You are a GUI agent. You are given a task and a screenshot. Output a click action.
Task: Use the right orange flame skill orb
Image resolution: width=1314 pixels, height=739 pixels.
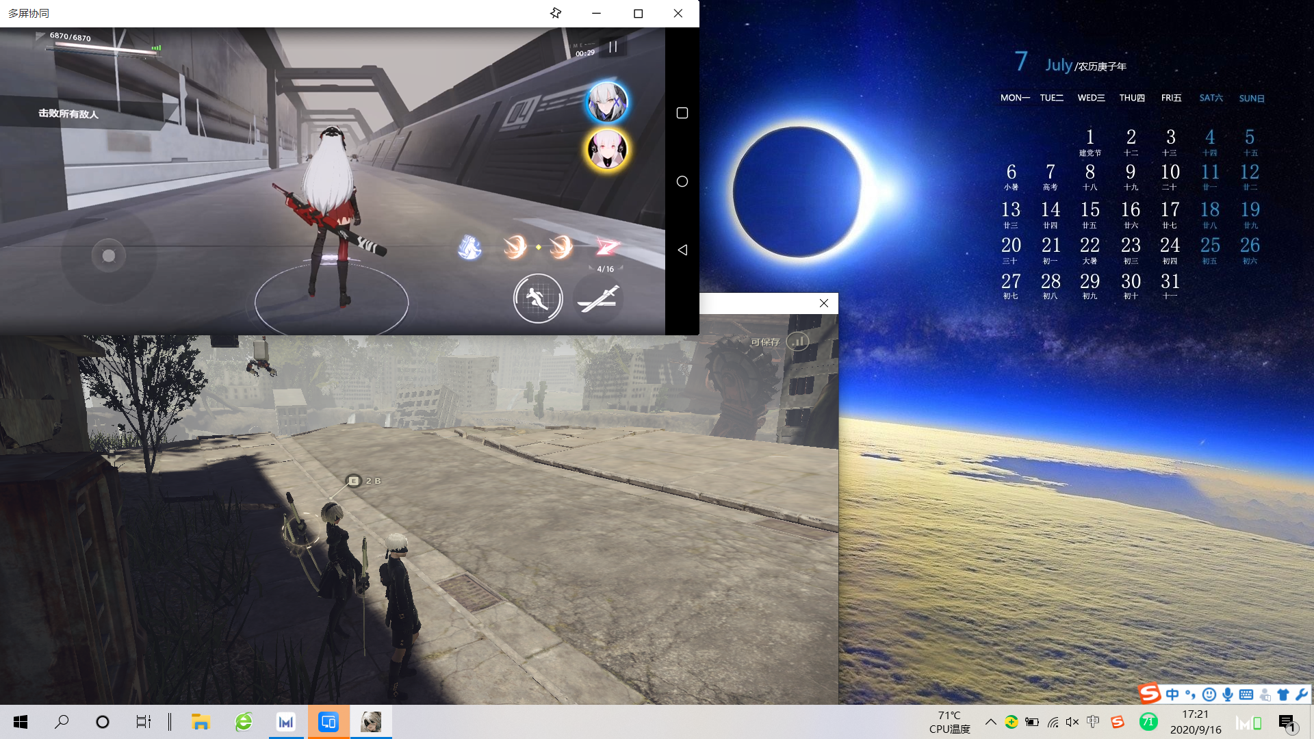pos(561,247)
